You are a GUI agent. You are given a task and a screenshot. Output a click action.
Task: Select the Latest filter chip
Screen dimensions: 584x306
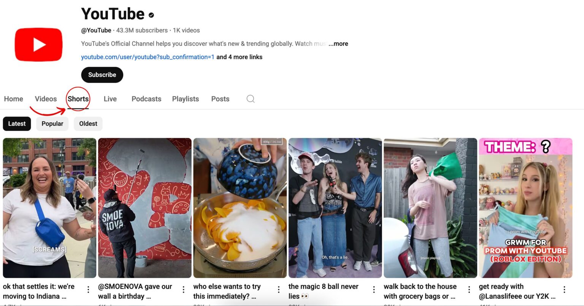(x=17, y=123)
